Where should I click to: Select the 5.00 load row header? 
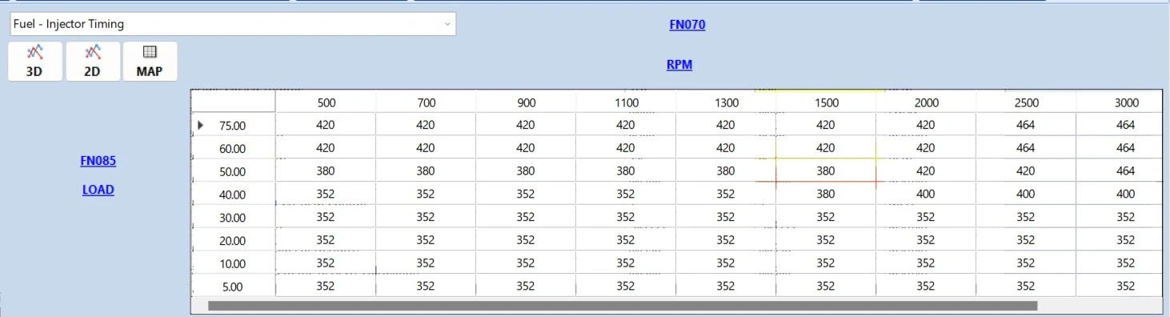pos(233,286)
